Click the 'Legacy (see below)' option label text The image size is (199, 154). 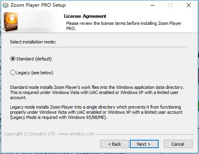(x=35, y=73)
